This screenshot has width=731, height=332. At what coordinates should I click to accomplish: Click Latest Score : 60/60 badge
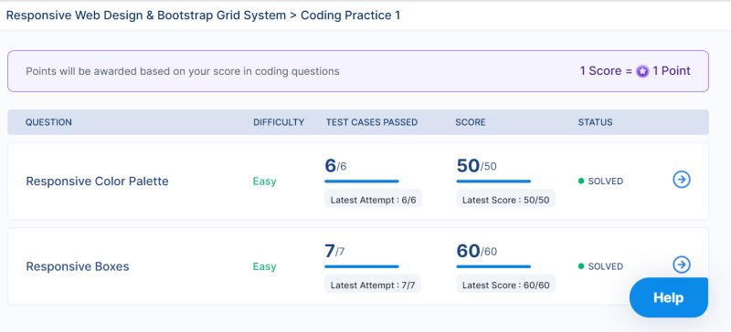point(506,285)
